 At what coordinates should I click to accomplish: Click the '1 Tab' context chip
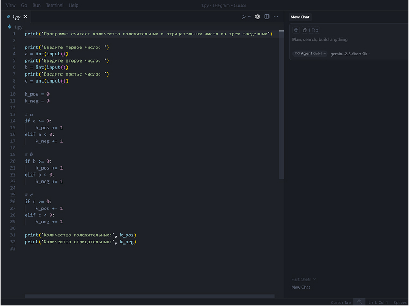tap(310, 30)
